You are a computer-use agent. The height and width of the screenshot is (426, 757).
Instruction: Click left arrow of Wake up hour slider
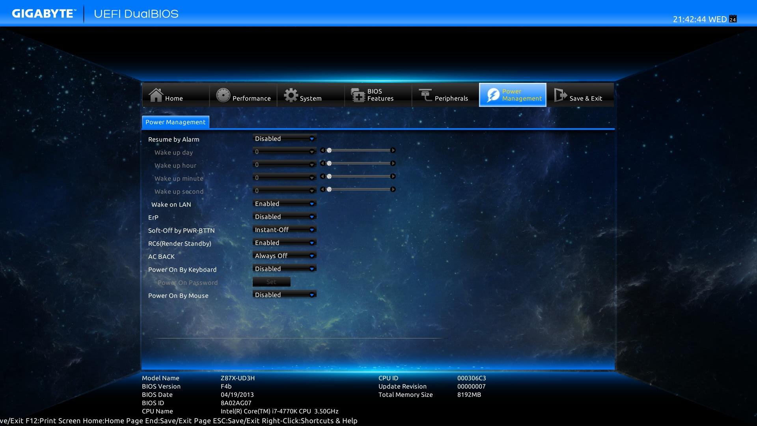(x=323, y=163)
